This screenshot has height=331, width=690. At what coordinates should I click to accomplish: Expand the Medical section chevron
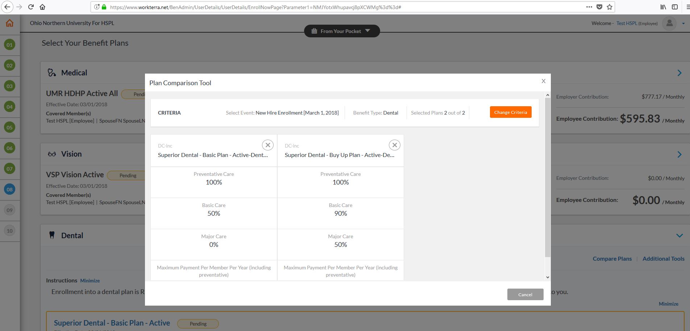pyautogui.click(x=679, y=73)
